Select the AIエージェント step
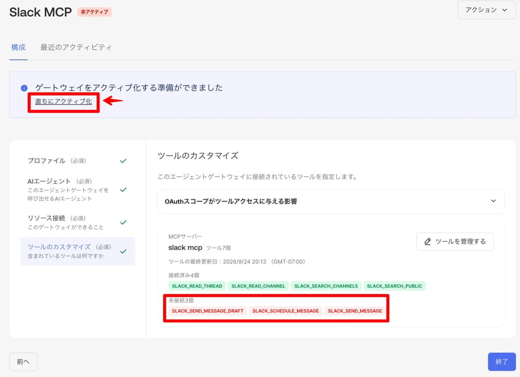520x377 pixels. click(x=77, y=190)
